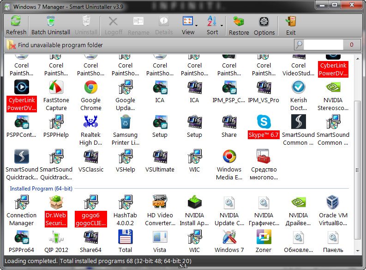Expand the View dropdown arrow
Viewport: 366px width, 270px height.
tap(197, 25)
